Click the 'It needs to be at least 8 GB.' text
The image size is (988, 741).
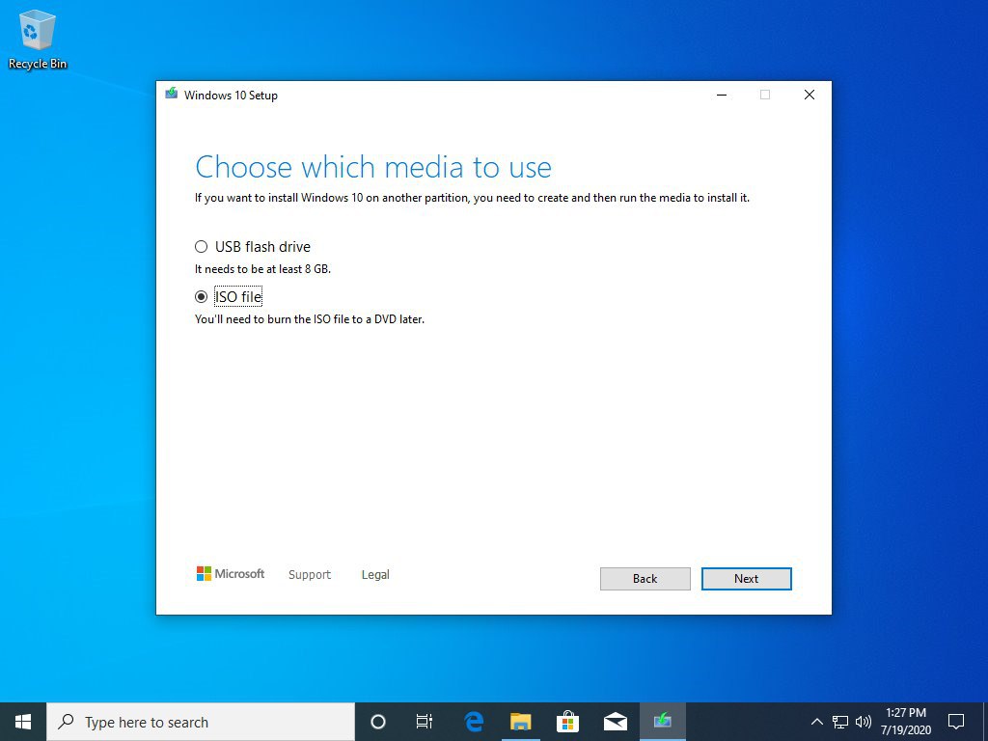(x=262, y=269)
